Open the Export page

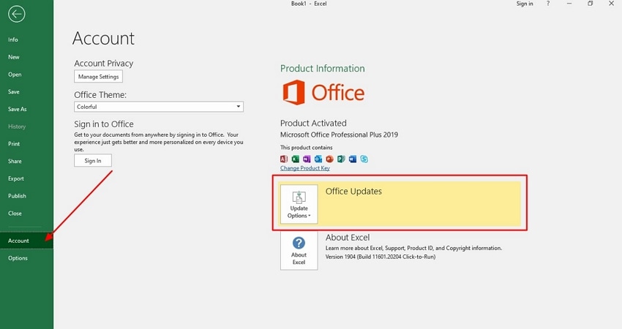[16, 179]
